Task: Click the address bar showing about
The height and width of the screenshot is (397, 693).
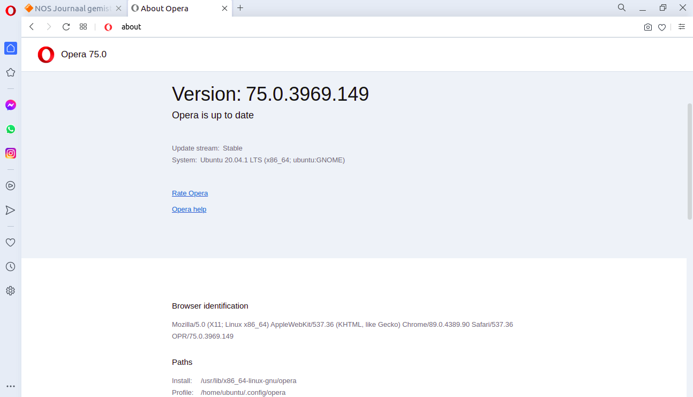Action: pos(321,27)
